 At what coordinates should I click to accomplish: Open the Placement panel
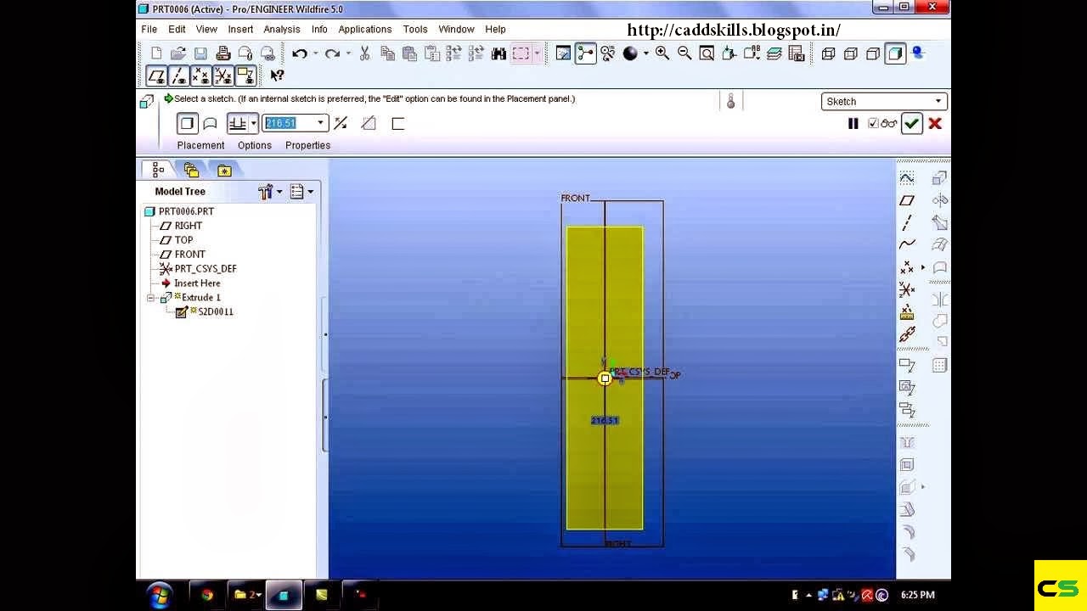200,145
